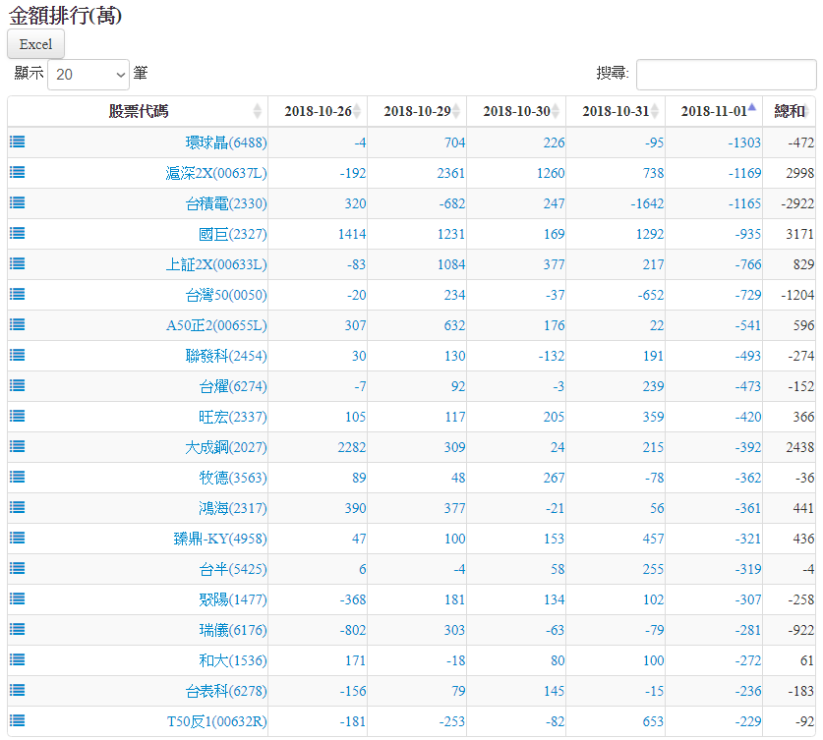
Task: Click the list icon beside T50反1(00632R)
Action: click(18, 720)
